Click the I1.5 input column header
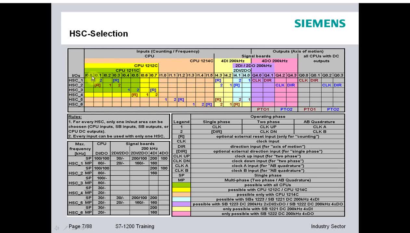 pos(209,75)
